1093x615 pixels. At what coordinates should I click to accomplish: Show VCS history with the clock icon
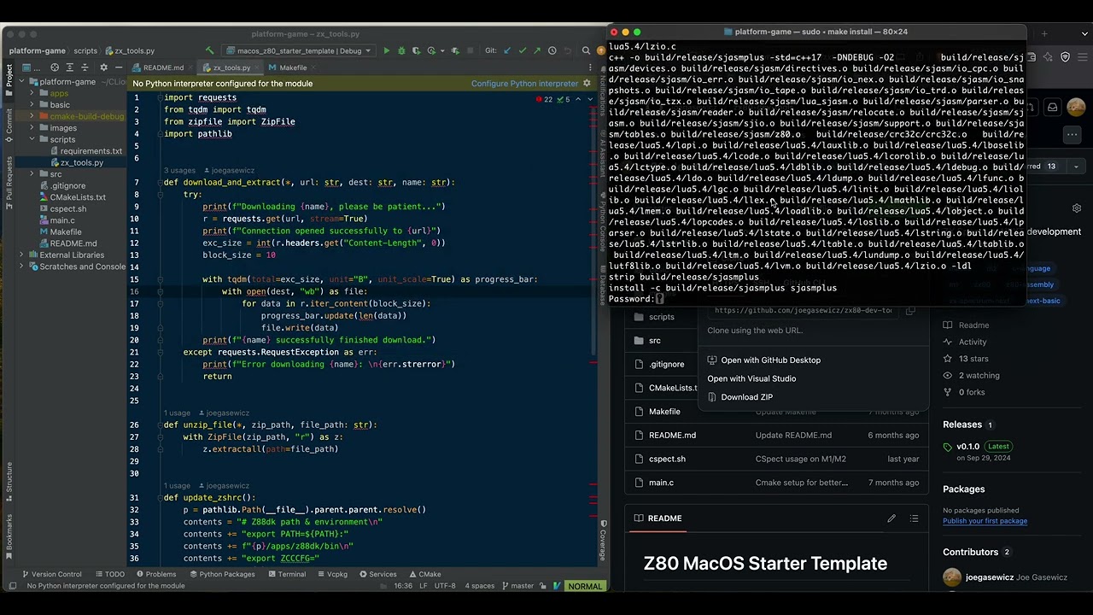[552, 50]
